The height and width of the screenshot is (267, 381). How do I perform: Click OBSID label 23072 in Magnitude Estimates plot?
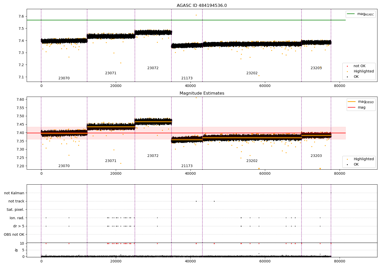(153, 156)
